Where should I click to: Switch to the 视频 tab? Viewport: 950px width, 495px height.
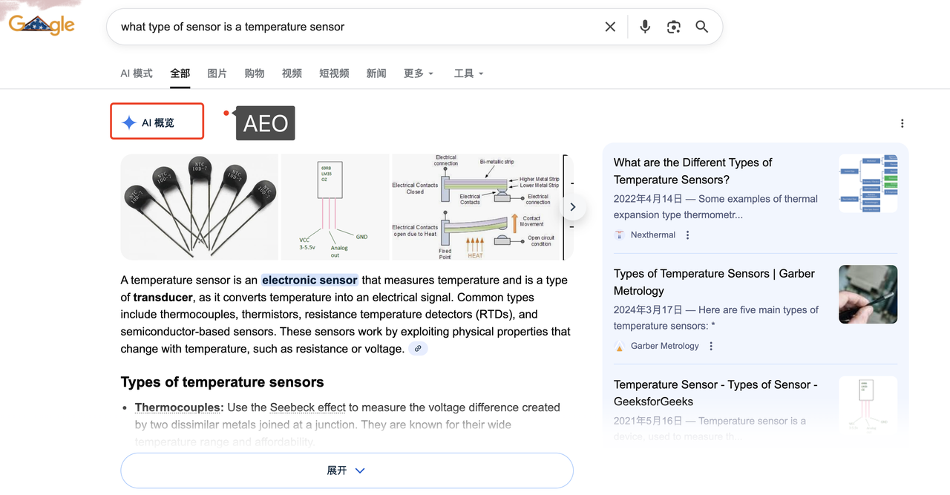292,73
